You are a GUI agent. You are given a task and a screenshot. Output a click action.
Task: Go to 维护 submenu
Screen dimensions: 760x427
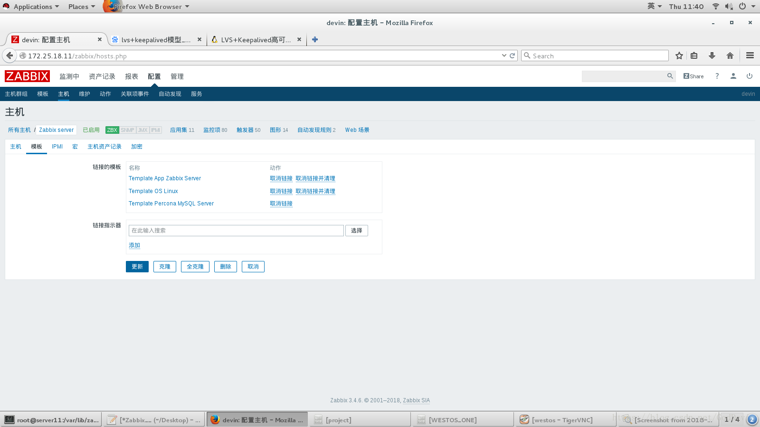(x=85, y=94)
